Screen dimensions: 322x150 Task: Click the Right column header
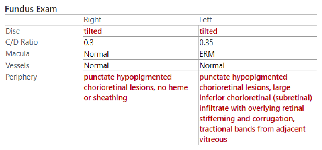[x=93, y=20]
